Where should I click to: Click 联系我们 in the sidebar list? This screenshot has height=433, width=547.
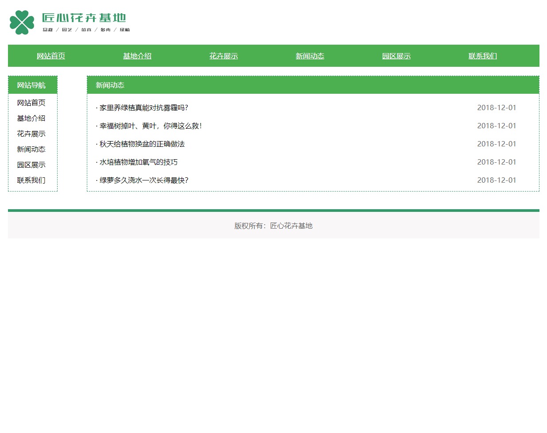click(31, 180)
